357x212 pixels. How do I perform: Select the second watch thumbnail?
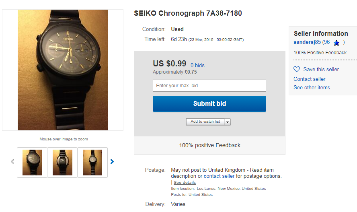coord(62,162)
